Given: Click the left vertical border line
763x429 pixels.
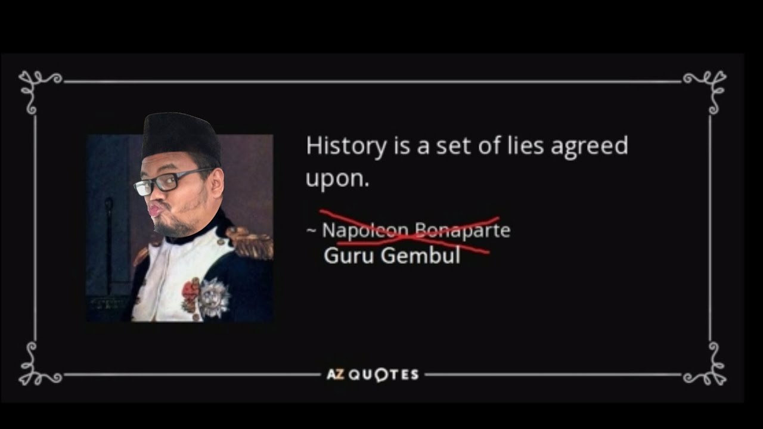Looking at the screenshot, I should point(34,228).
